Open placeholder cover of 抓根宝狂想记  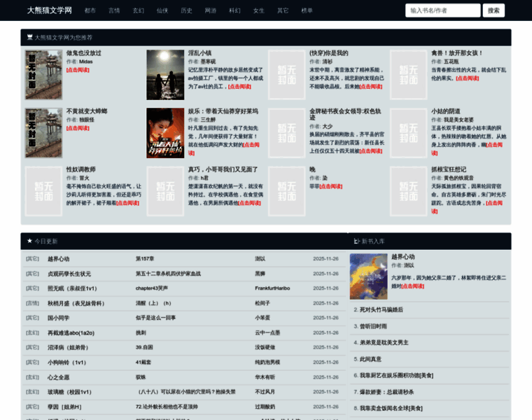(409, 191)
